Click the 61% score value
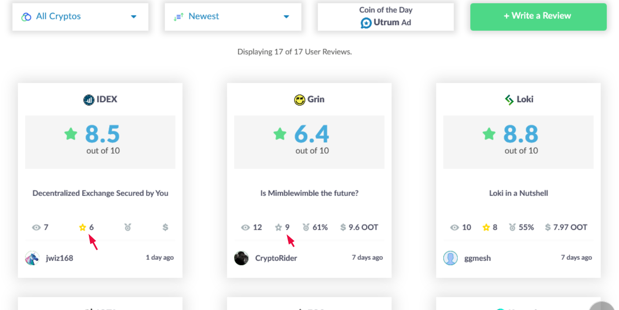Image resolution: width=619 pixels, height=310 pixels. [x=320, y=228]
